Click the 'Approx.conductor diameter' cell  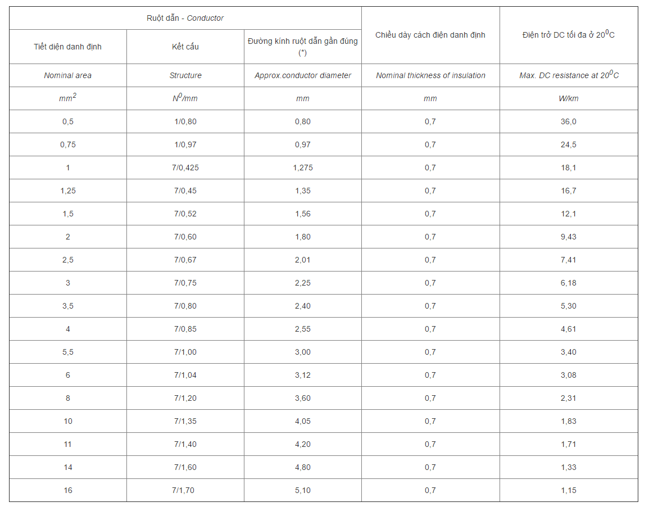(x=302, y=75)
